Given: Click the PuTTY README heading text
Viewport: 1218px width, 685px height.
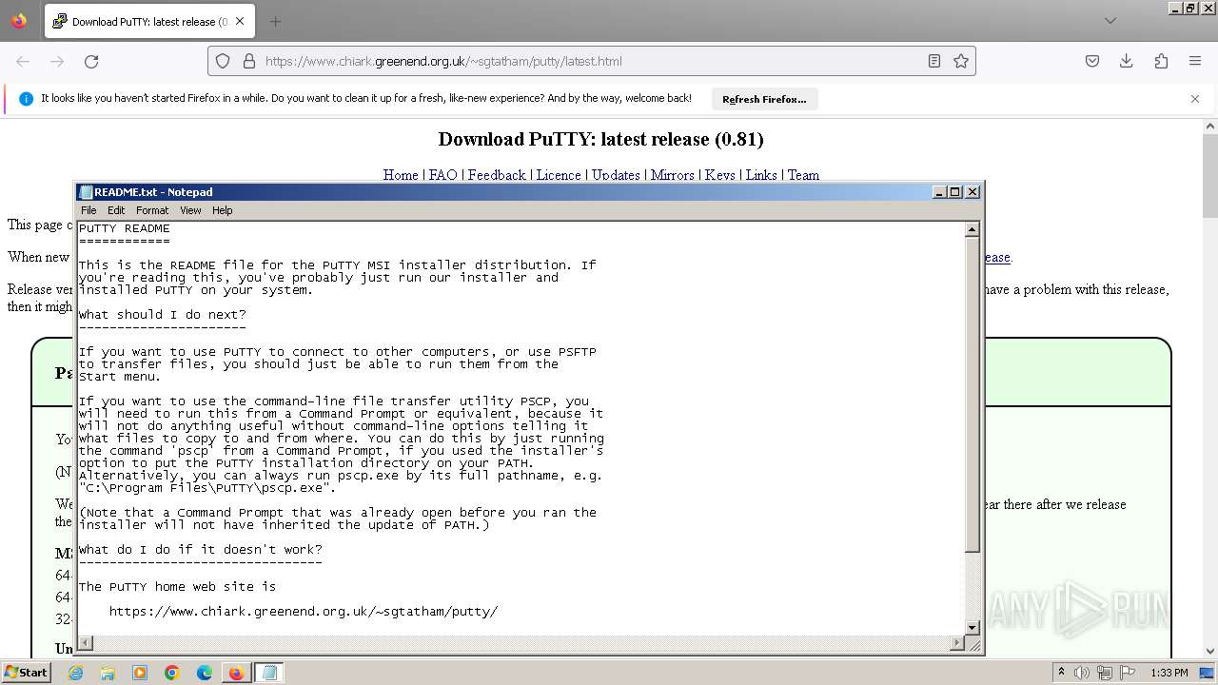Looking at the screenshot, I should [x=125, y=228].
